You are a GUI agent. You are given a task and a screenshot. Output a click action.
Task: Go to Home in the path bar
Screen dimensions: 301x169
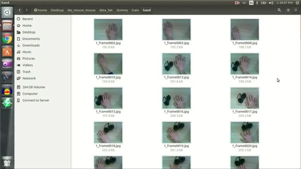41,10
